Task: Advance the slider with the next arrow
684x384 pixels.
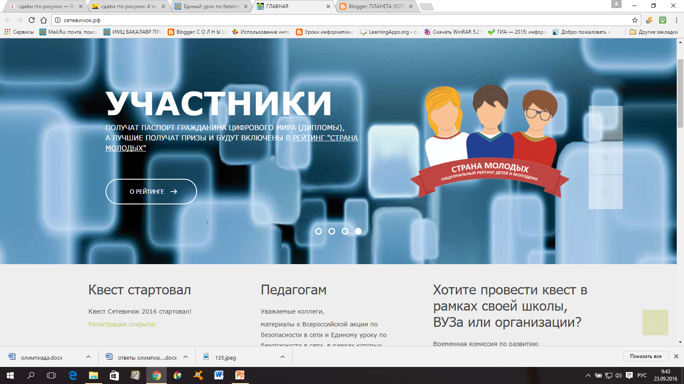Action: 605,192
